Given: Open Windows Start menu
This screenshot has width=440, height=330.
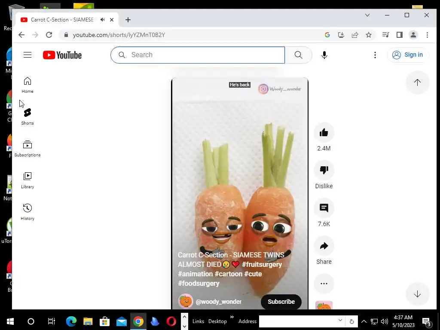Looking at the screenshot, I should click(10, 321).
